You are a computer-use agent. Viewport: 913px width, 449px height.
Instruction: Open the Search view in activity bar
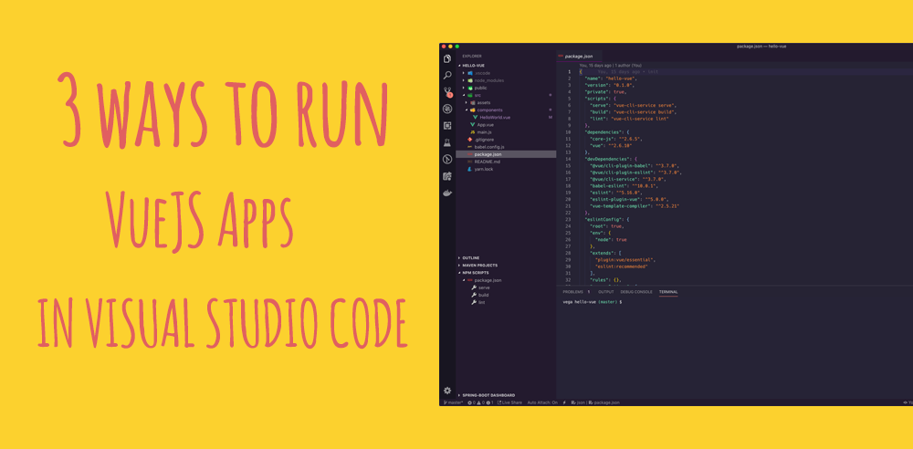(x=447, y=75)
